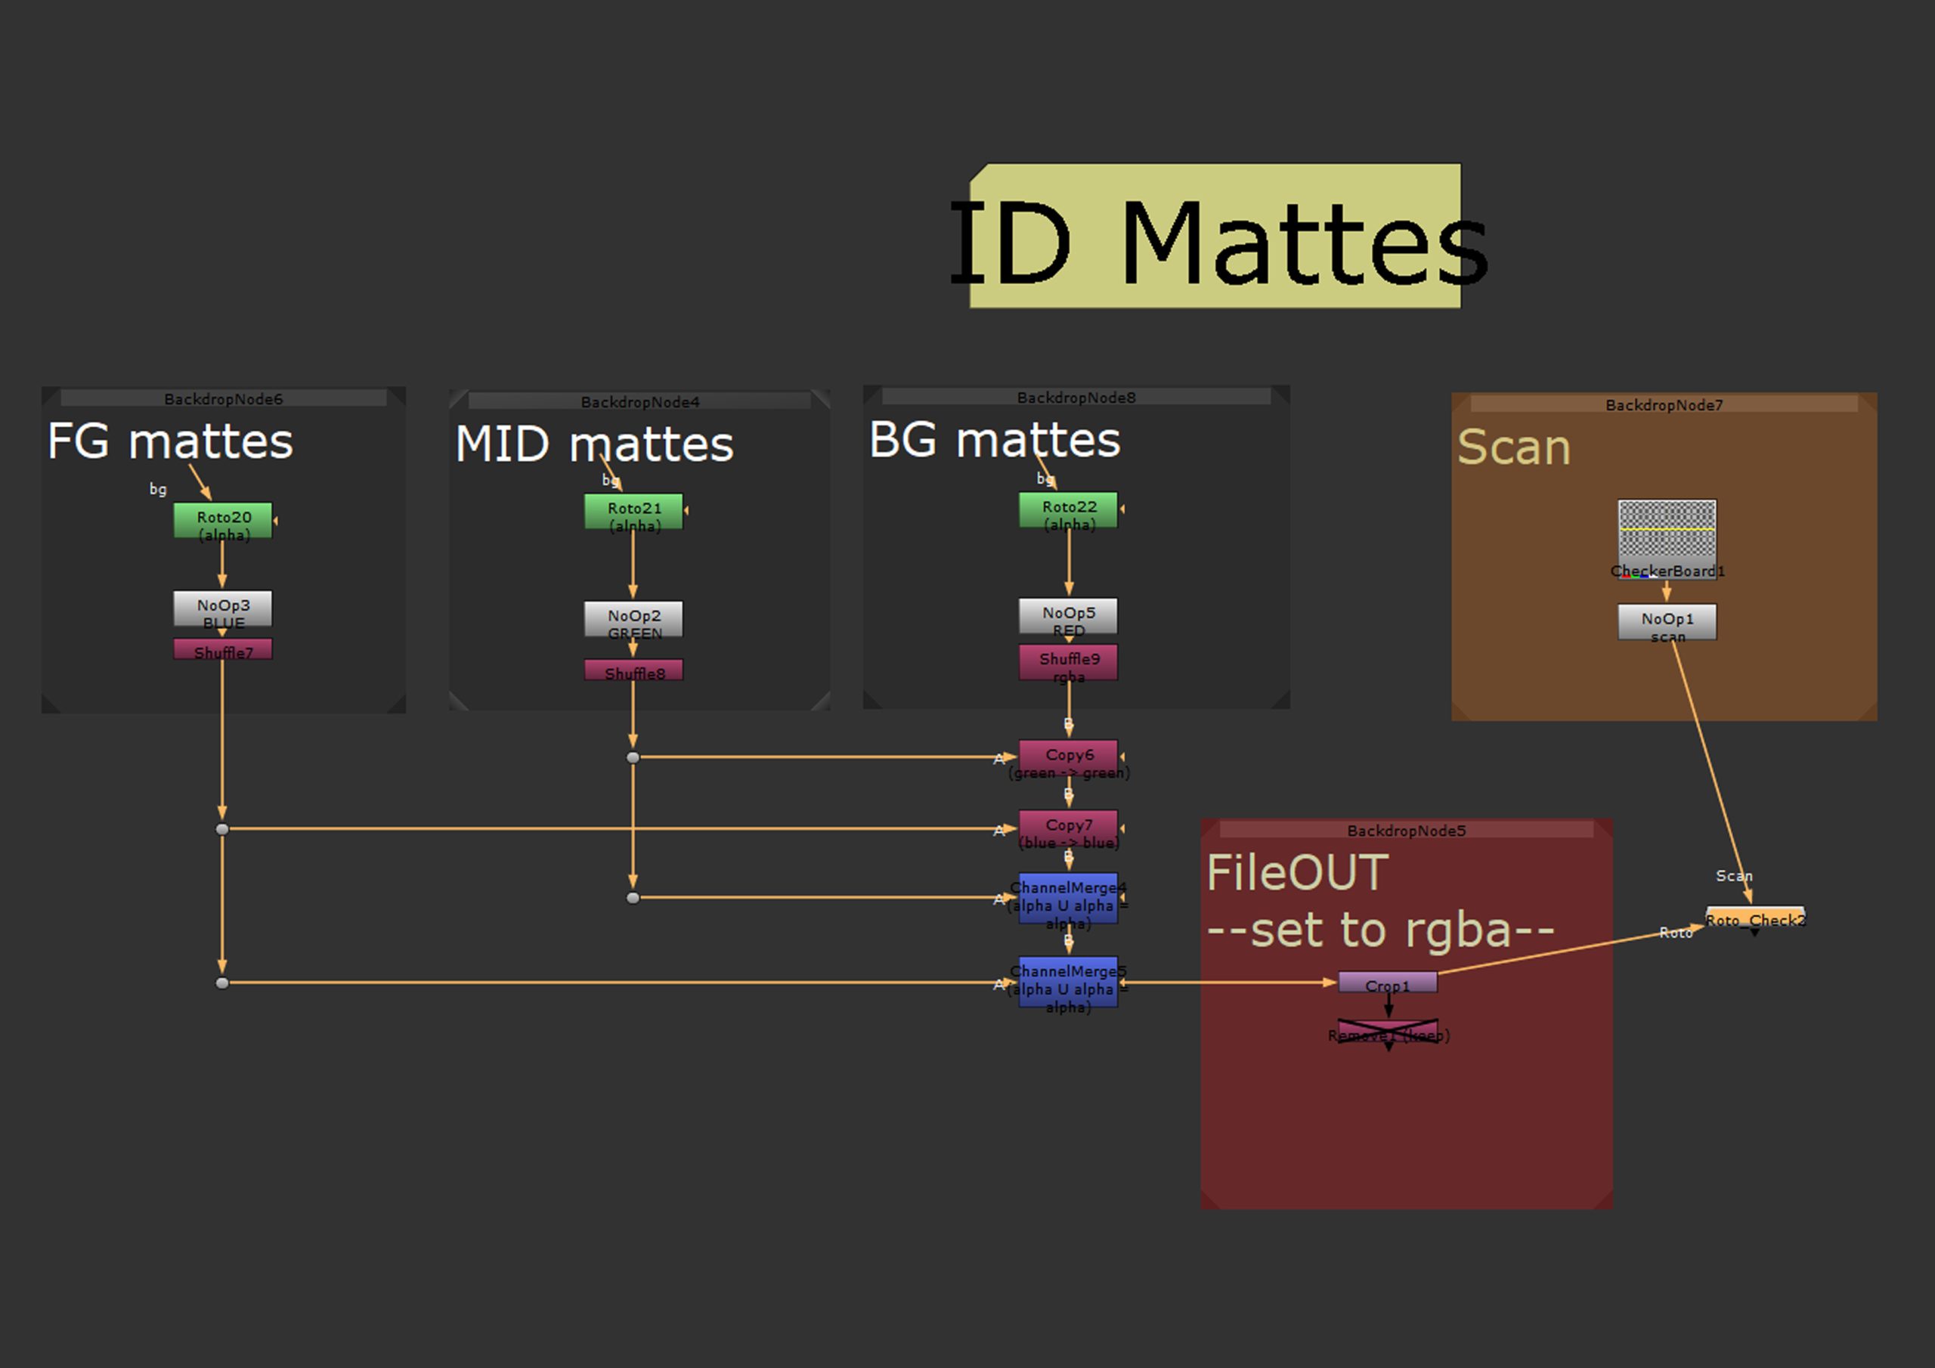Click the mask arrow on Roto22 node
1935x1368 pixels.
(1122, 509)
